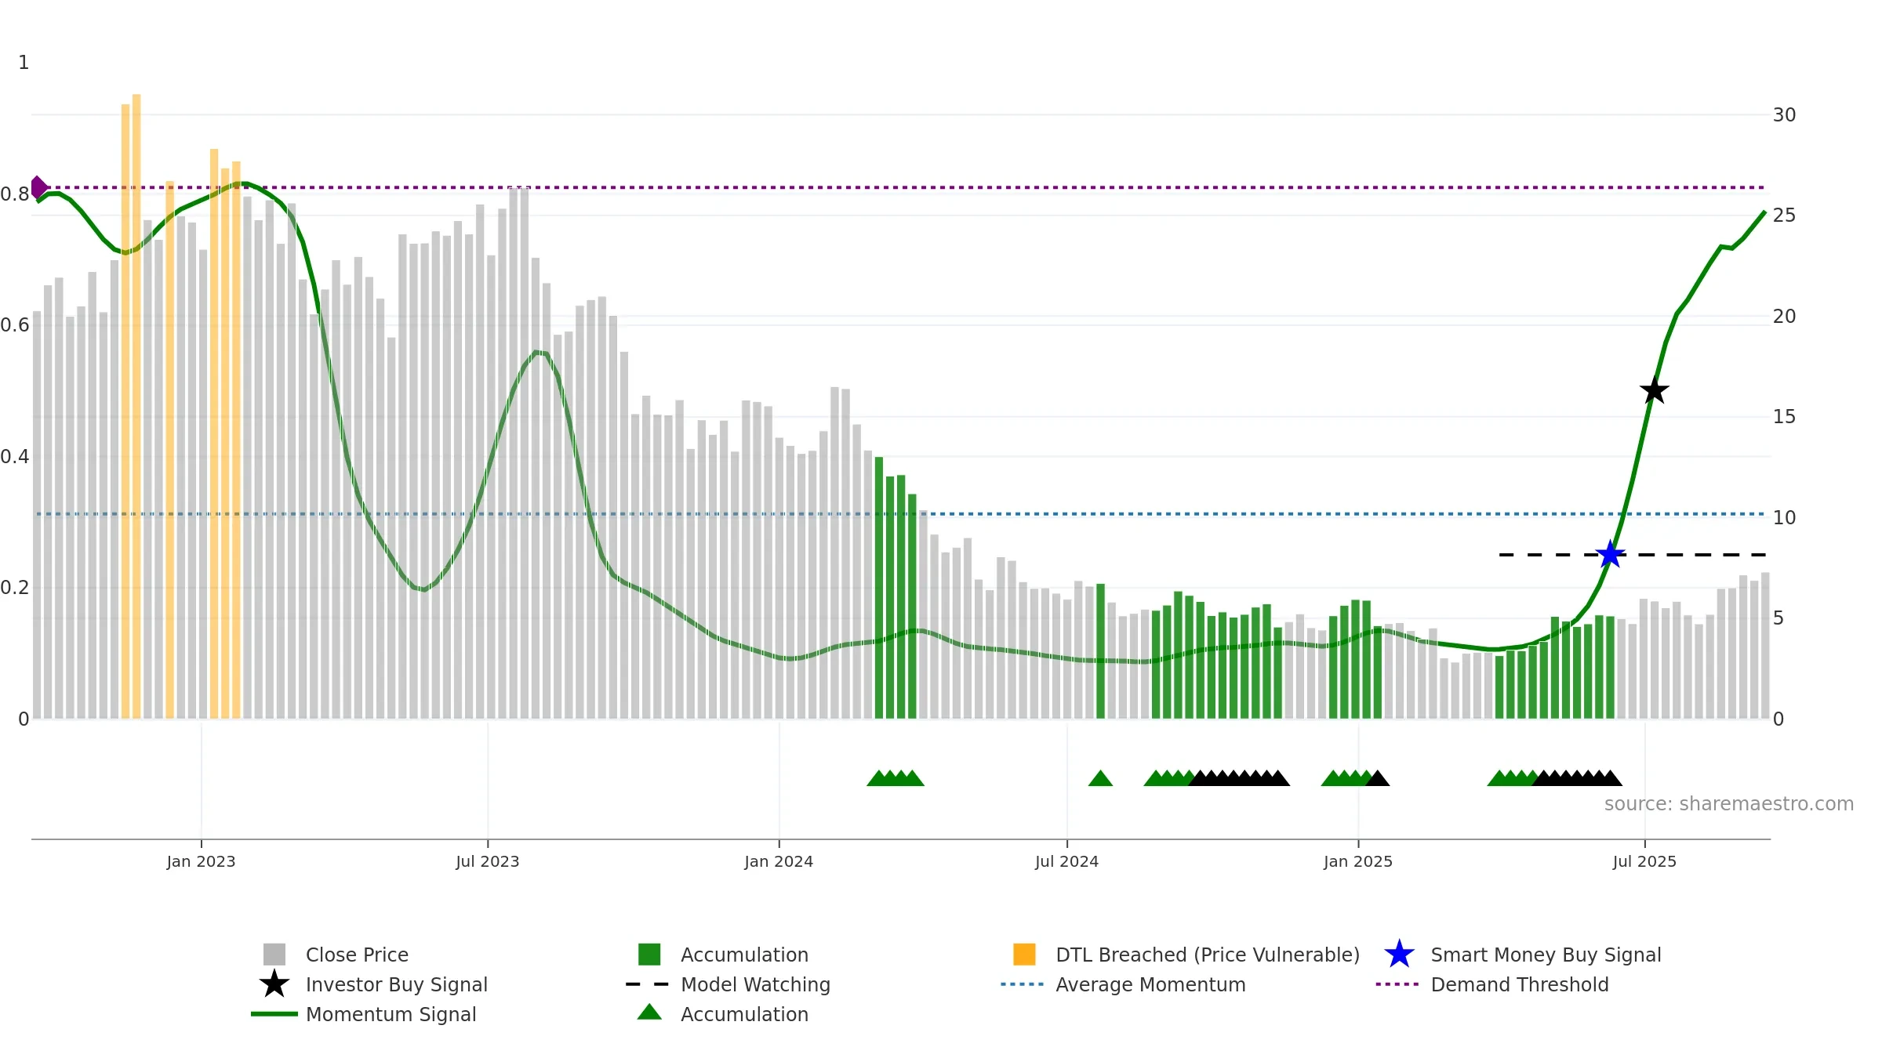The image size is (1882, 1058).
Task: Click the orange DTL Breached legend swatch
Action: [x=1024, y=955]
